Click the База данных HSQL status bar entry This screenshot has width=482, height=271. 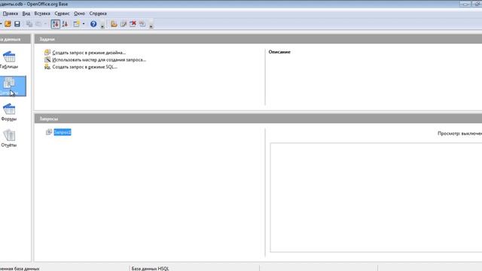click(151, 269)
